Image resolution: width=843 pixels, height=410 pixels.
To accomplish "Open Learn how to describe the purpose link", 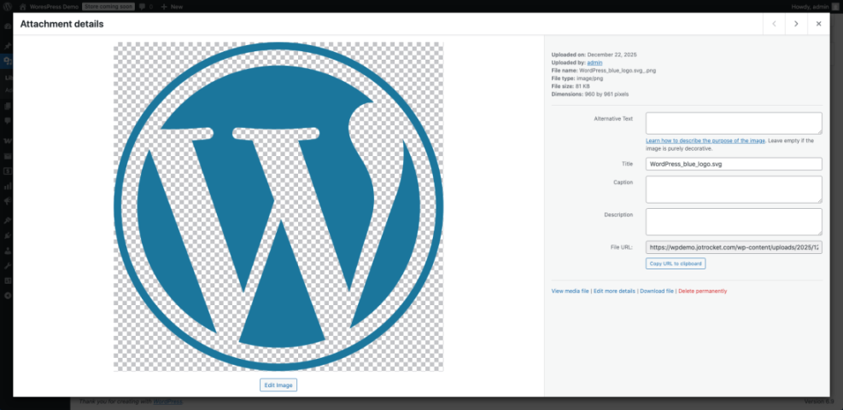I will tap(705, 141).
